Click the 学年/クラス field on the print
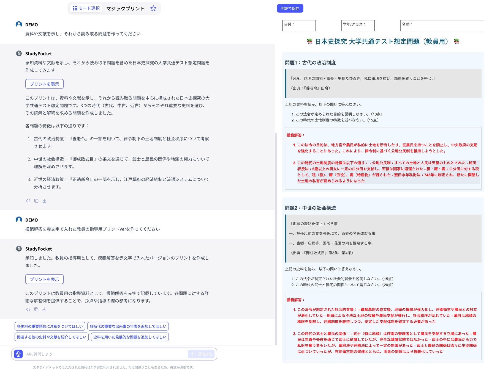 (x=358, y=26)
